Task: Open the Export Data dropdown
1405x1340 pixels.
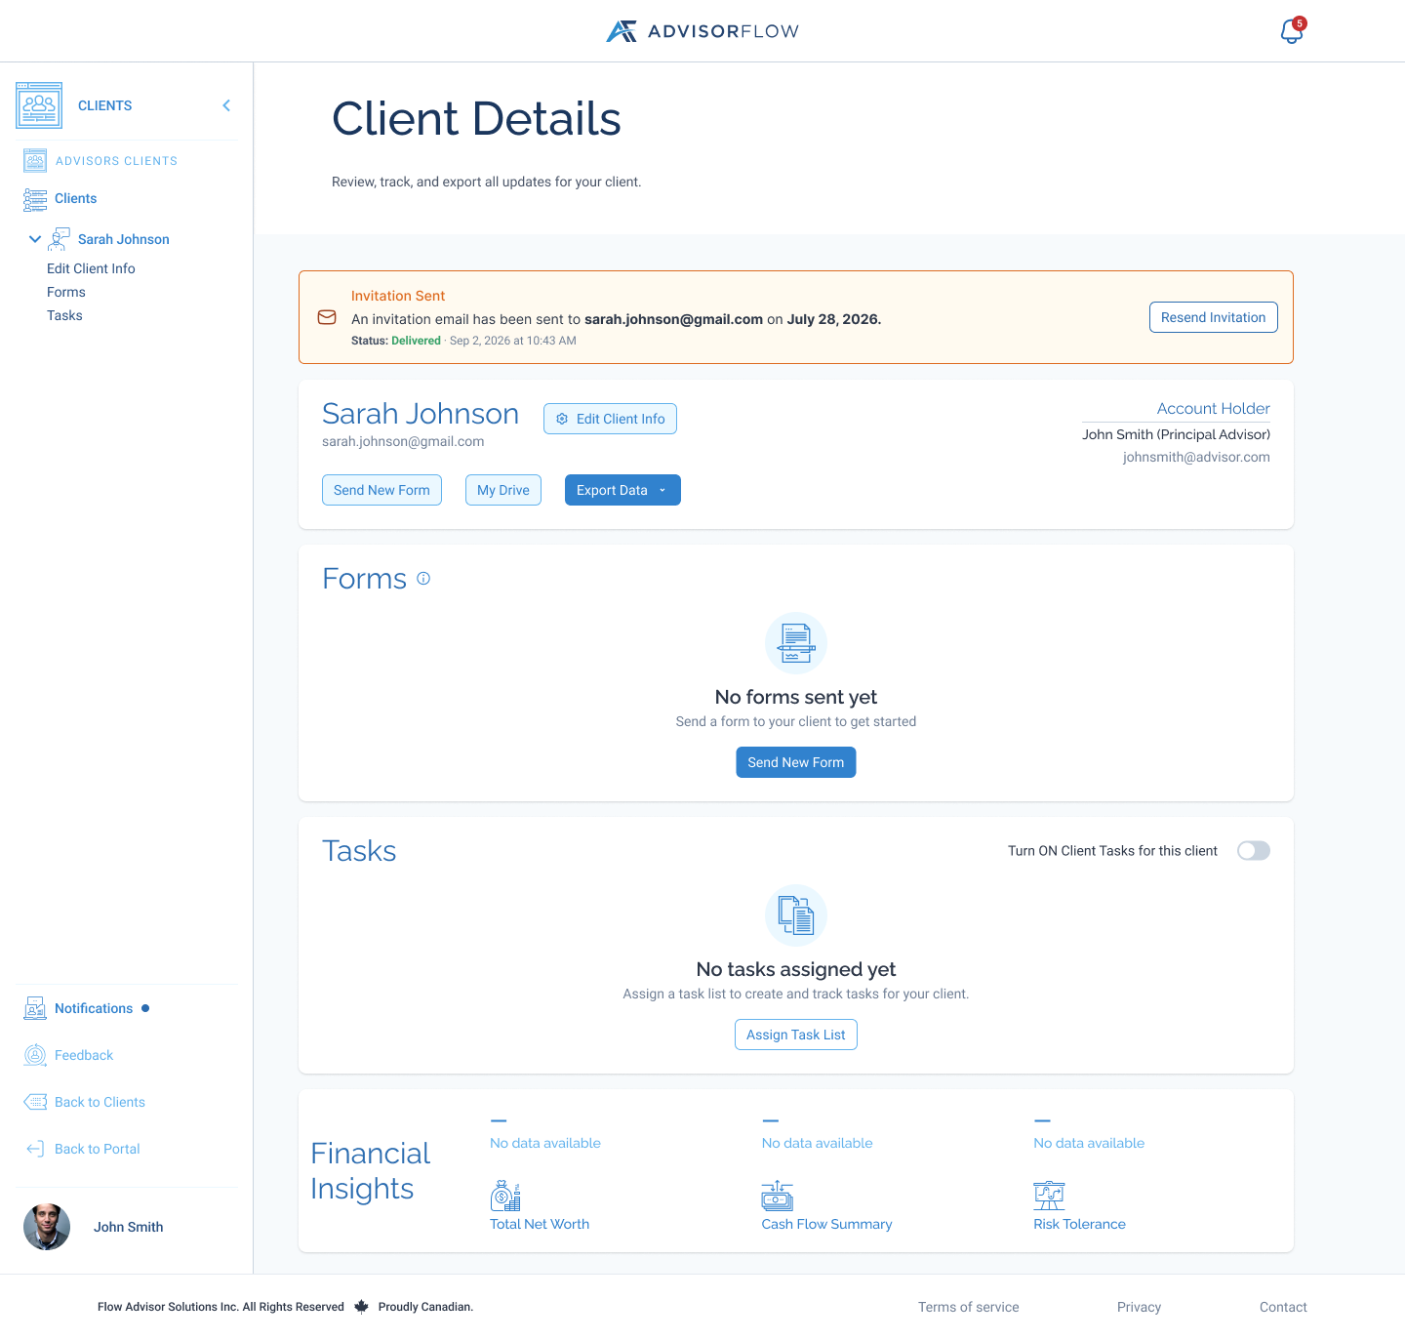Action: (x=622, y=490)
